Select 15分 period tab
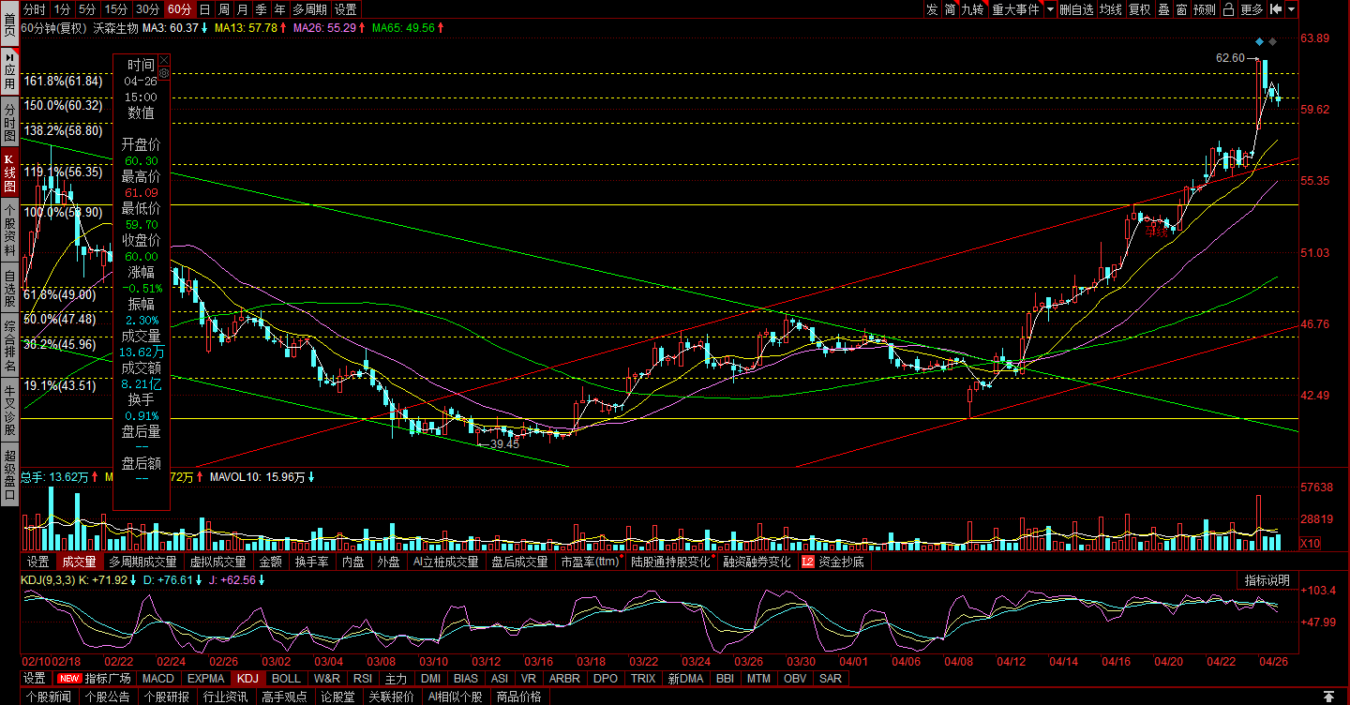 115,9
